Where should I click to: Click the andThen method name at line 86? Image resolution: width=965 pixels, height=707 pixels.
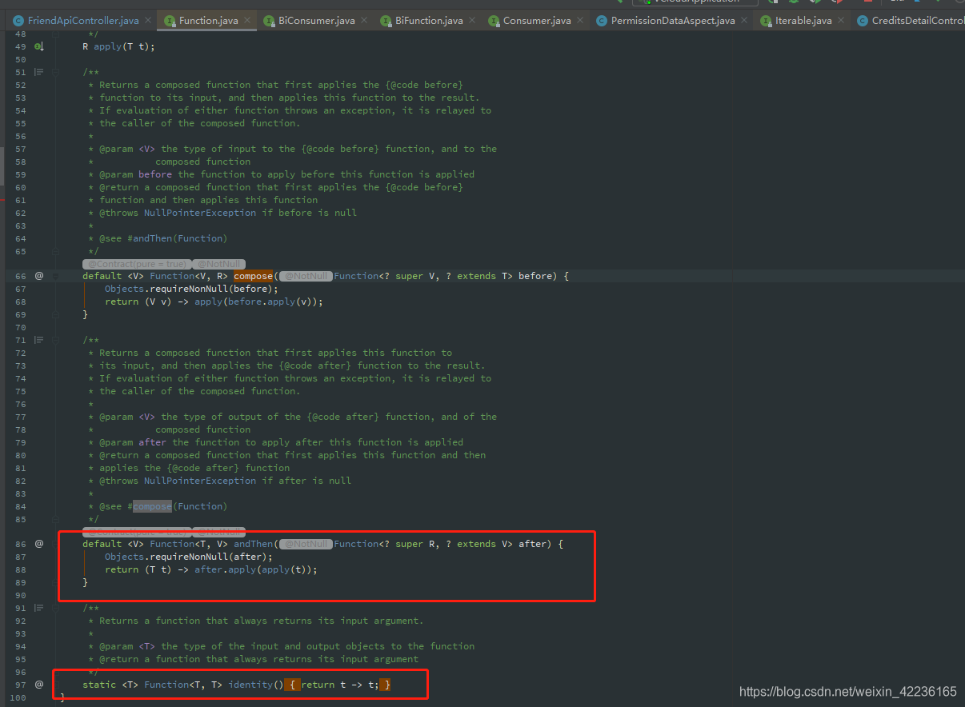click(x=253, y=544)
